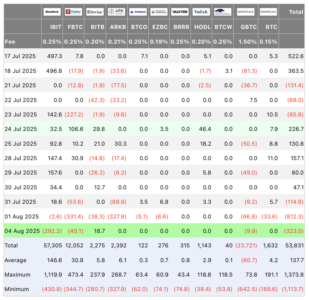Open the Invesco logo
Viewport: 309px width, 300px height.
pyautogui.click(x=138, y=12)
